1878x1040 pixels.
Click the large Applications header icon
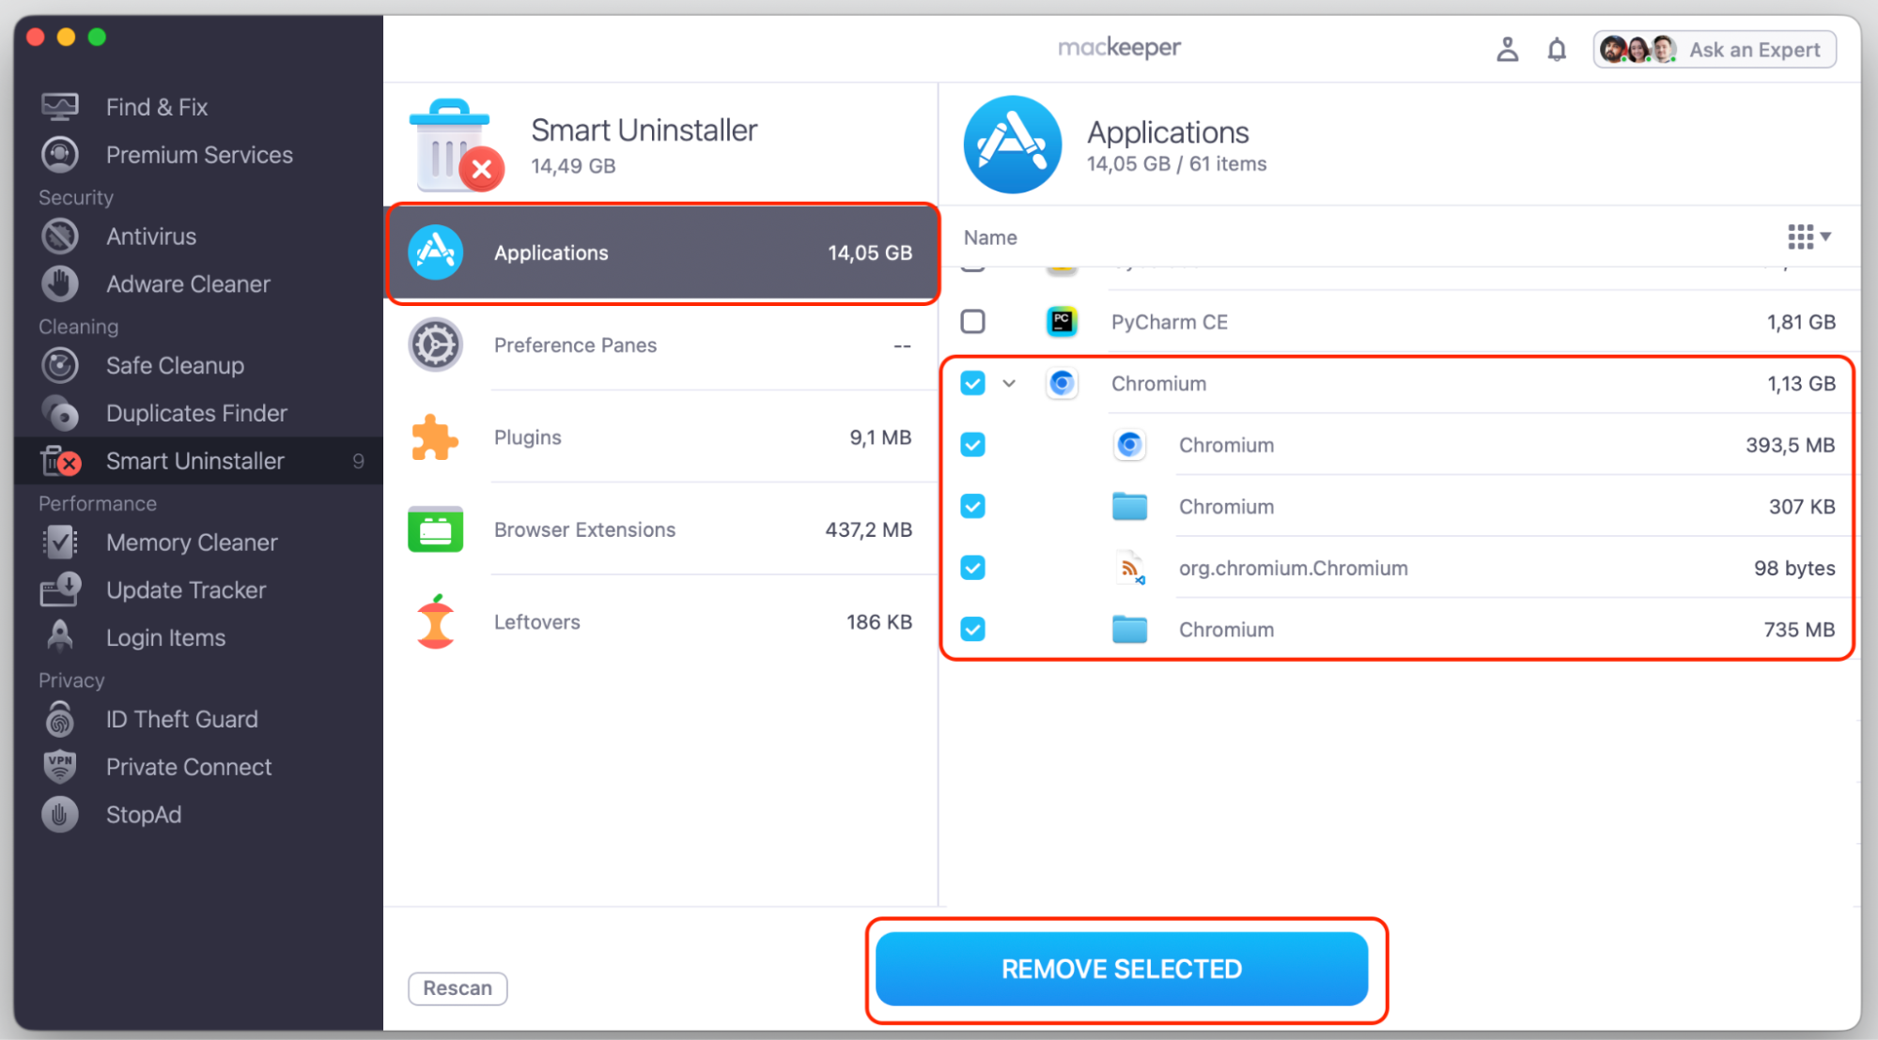(x=1012, y=145)
